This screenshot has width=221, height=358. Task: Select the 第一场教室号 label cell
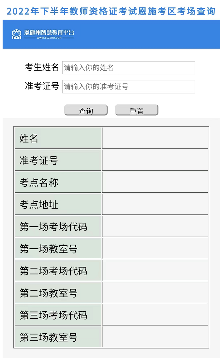pos(58,249)
